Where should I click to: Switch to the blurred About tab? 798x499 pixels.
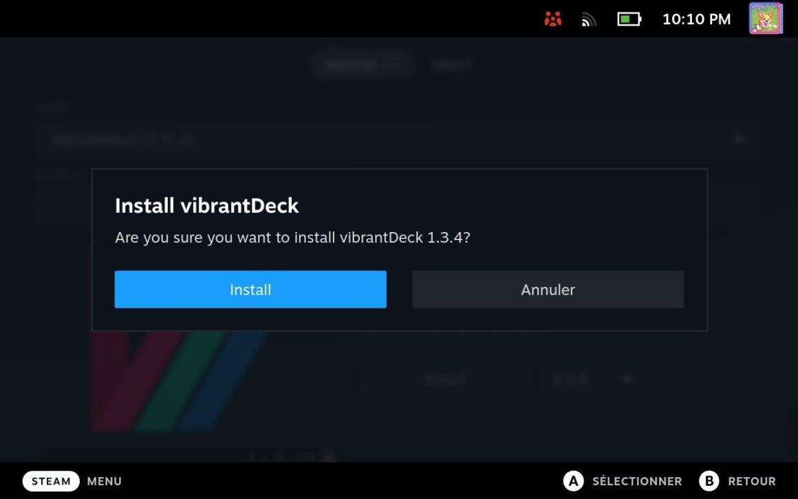(x=451, y=65)
